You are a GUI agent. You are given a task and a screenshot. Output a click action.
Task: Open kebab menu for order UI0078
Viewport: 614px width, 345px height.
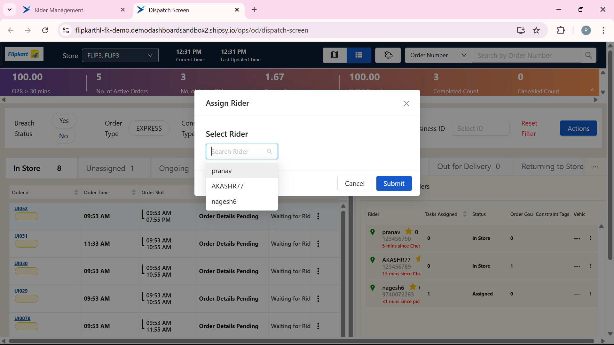(318, 326)
